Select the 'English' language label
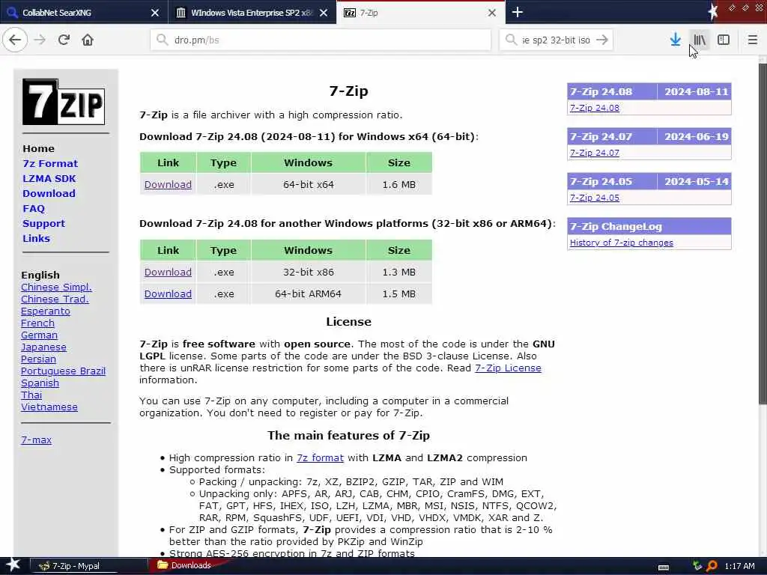 click(x=40, y=275)
